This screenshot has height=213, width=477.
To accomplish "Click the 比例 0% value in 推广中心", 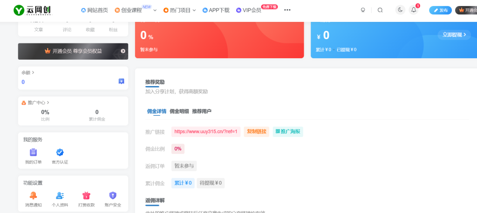I will tap(45, 112).
